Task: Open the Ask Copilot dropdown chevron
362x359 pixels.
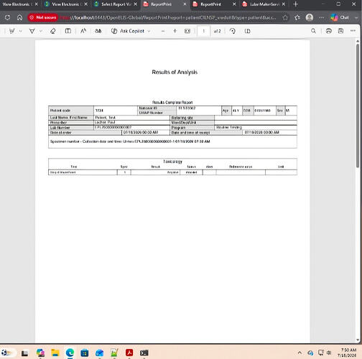Action: (149, 31)
